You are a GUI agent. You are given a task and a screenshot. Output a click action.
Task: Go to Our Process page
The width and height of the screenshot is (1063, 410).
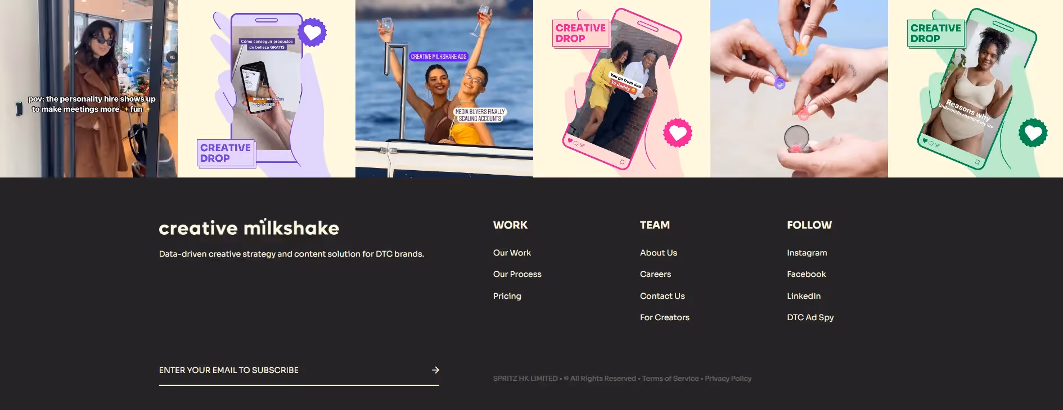(517, 274)
